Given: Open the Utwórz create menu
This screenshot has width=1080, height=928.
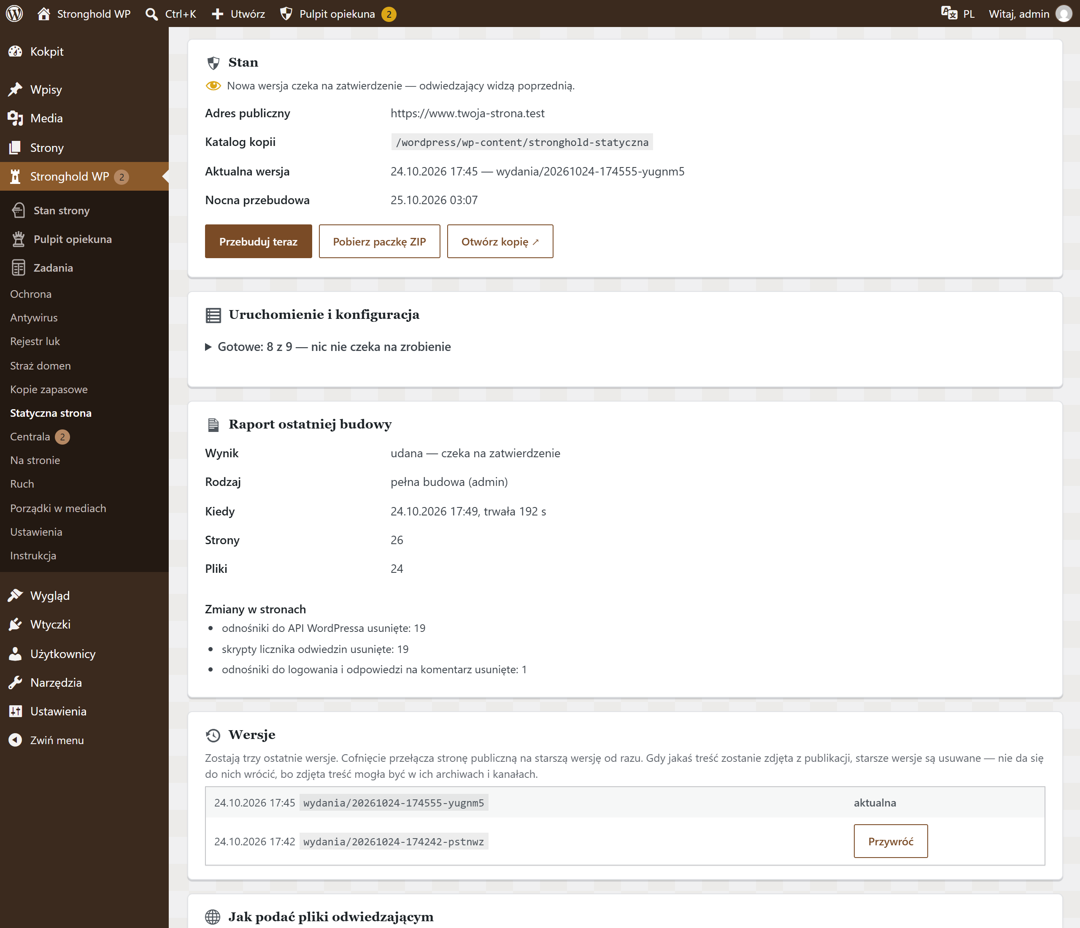Looking at the screenshot, I should pos(239,13).
